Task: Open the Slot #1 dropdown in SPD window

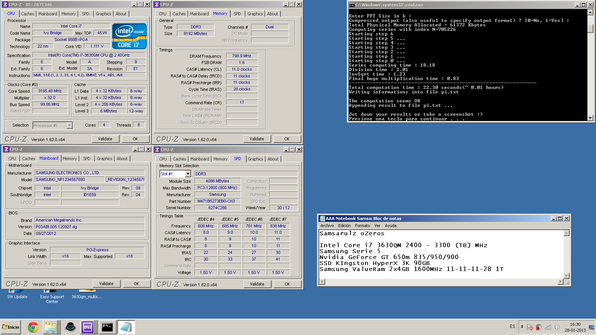Action: click(x=188, y=174)
